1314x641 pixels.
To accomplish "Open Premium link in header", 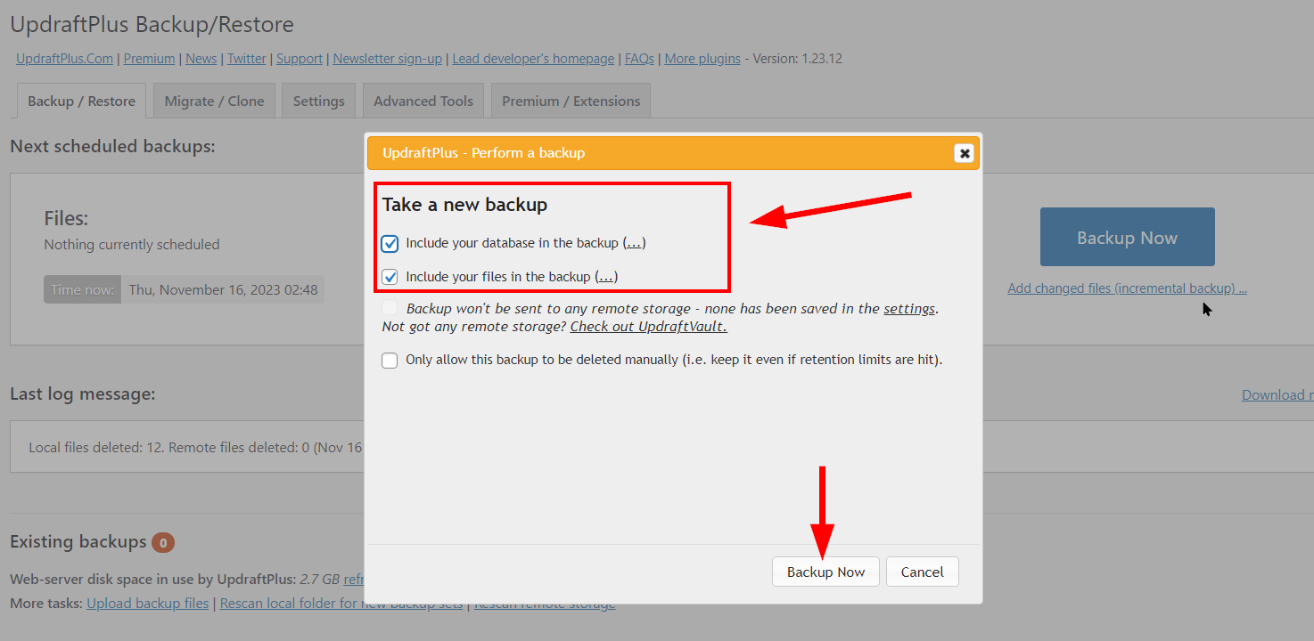I will tap(149, 59).
